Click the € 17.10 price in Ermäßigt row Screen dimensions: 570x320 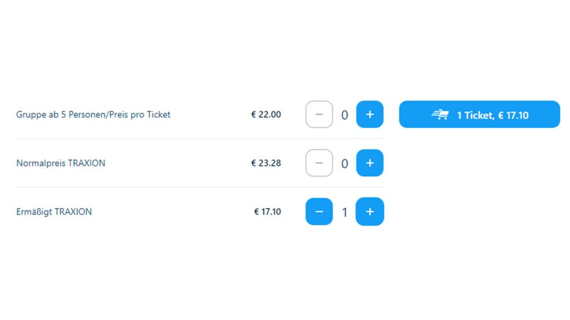(268, 212)
